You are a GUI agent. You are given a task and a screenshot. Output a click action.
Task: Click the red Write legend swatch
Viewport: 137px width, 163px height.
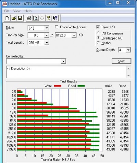58,86
